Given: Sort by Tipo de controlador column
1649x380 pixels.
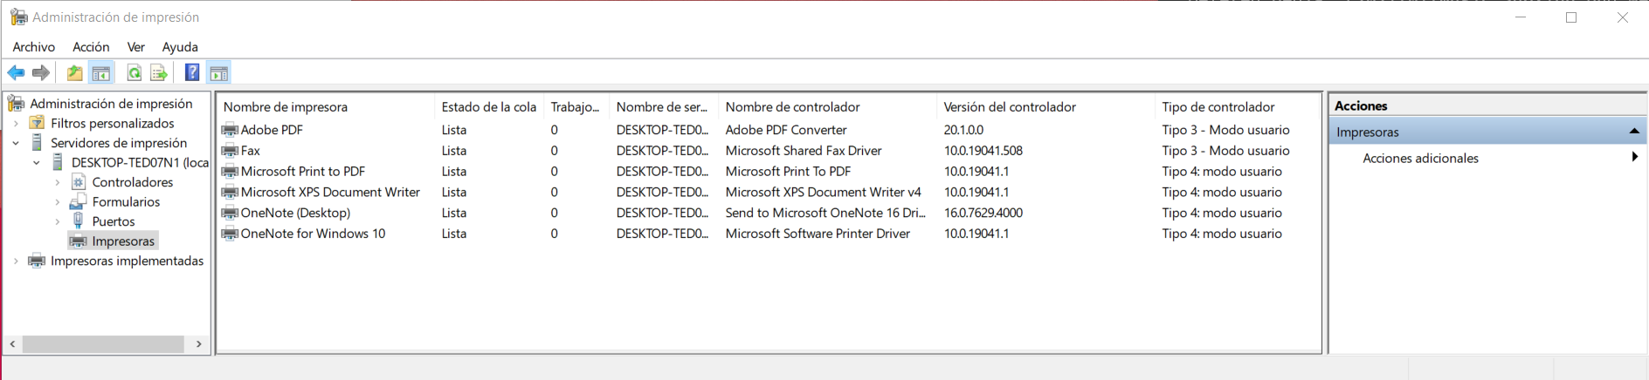Looking at the screenshot, I should [1236, 107].
